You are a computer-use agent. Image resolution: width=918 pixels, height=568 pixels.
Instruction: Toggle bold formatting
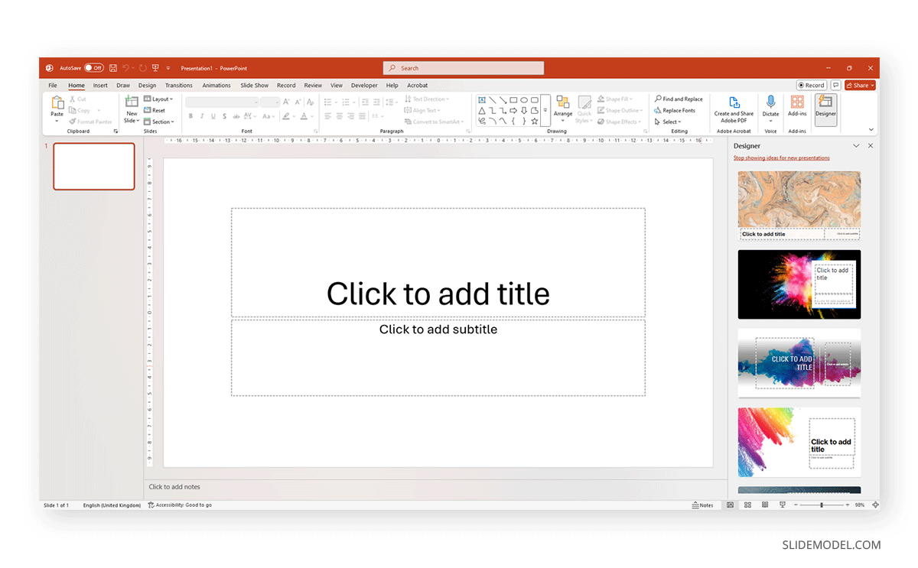coord(190,116)
